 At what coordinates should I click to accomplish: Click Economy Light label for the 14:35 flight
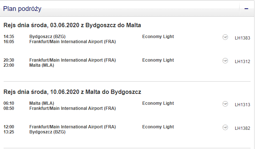158,37
